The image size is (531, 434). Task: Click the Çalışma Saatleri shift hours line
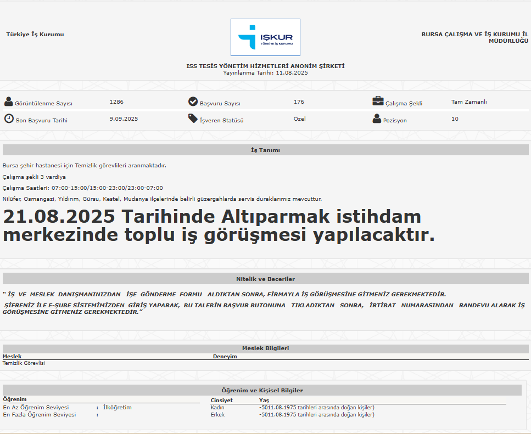click(x=82, y=188)
